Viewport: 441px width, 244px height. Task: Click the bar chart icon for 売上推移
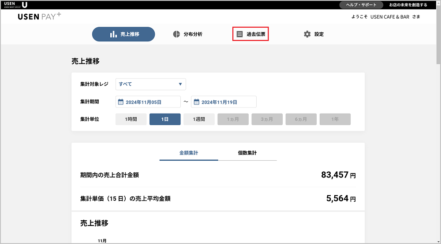tap(113, 34)
